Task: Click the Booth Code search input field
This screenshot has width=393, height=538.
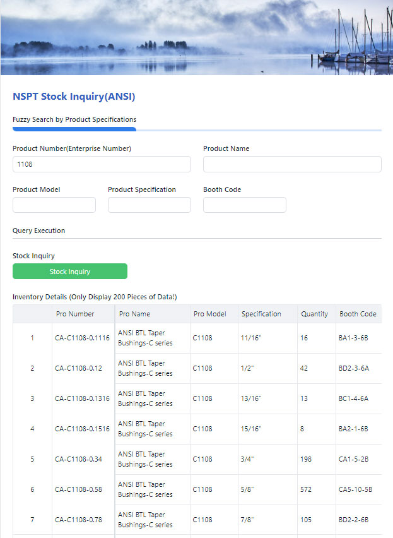Action: click(245, 205)
